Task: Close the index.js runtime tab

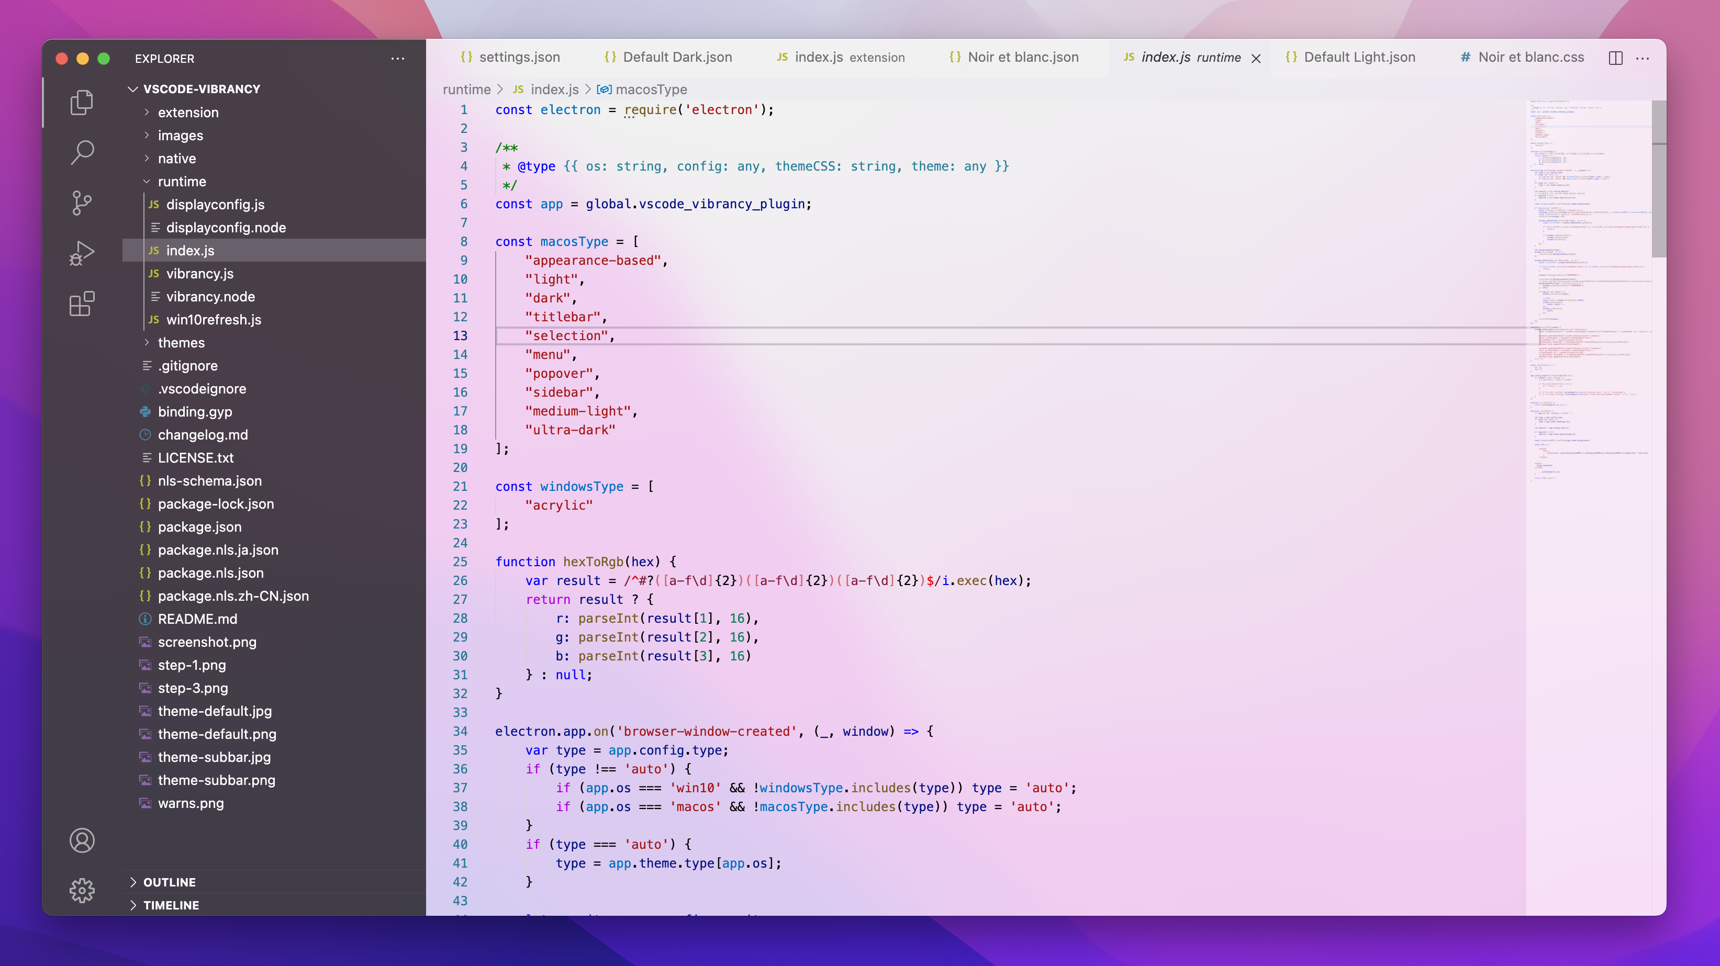Action: [1256, 59]
